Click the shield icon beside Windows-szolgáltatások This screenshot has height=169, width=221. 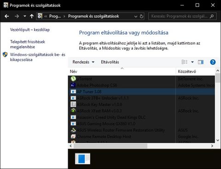5,55
